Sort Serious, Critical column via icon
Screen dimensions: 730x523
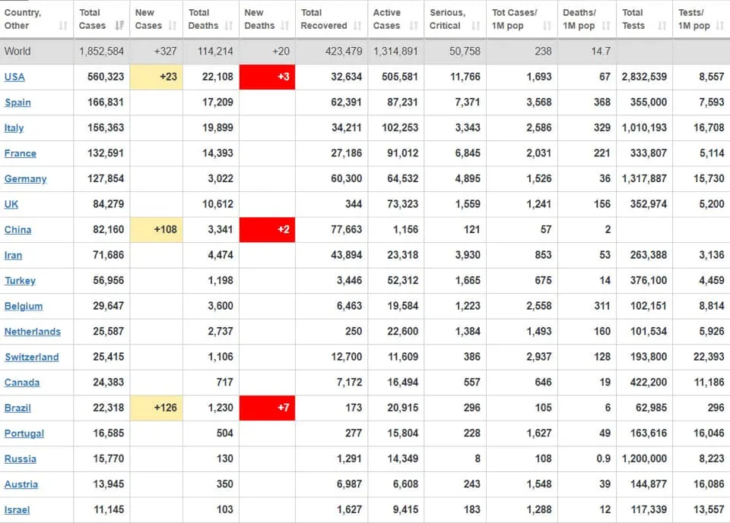point(475,26)
